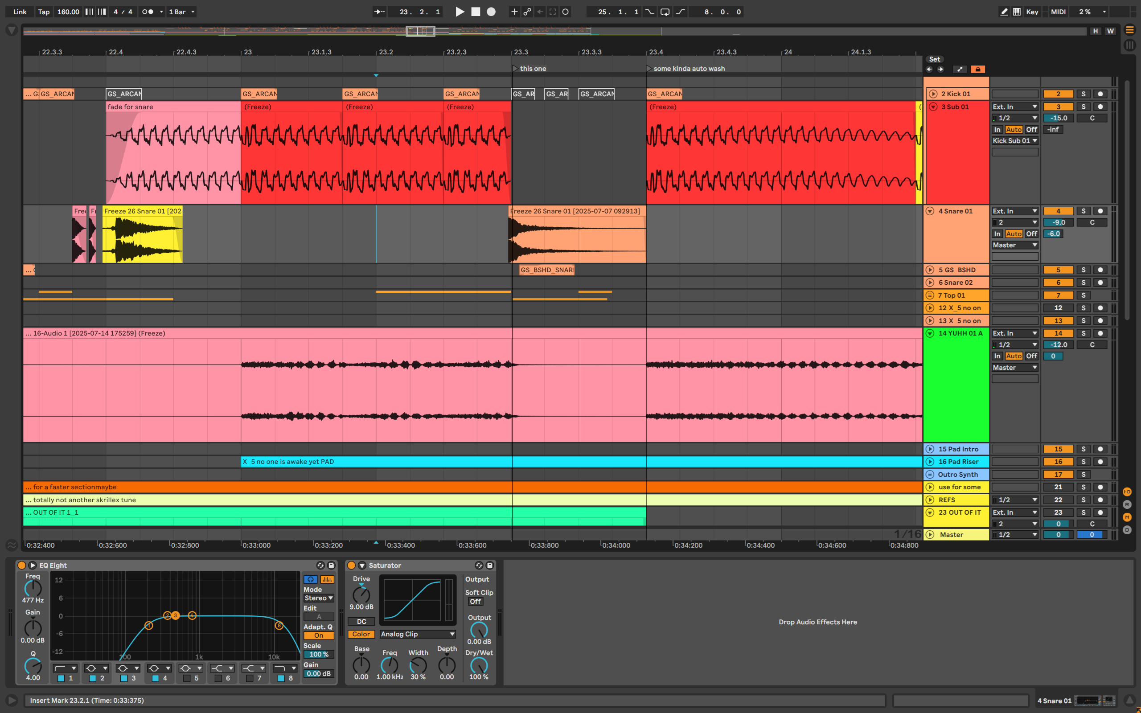The width and height of the screenshot is (1141, 713).
Task: Click the Key map mode button
Action: point(1032,12)
